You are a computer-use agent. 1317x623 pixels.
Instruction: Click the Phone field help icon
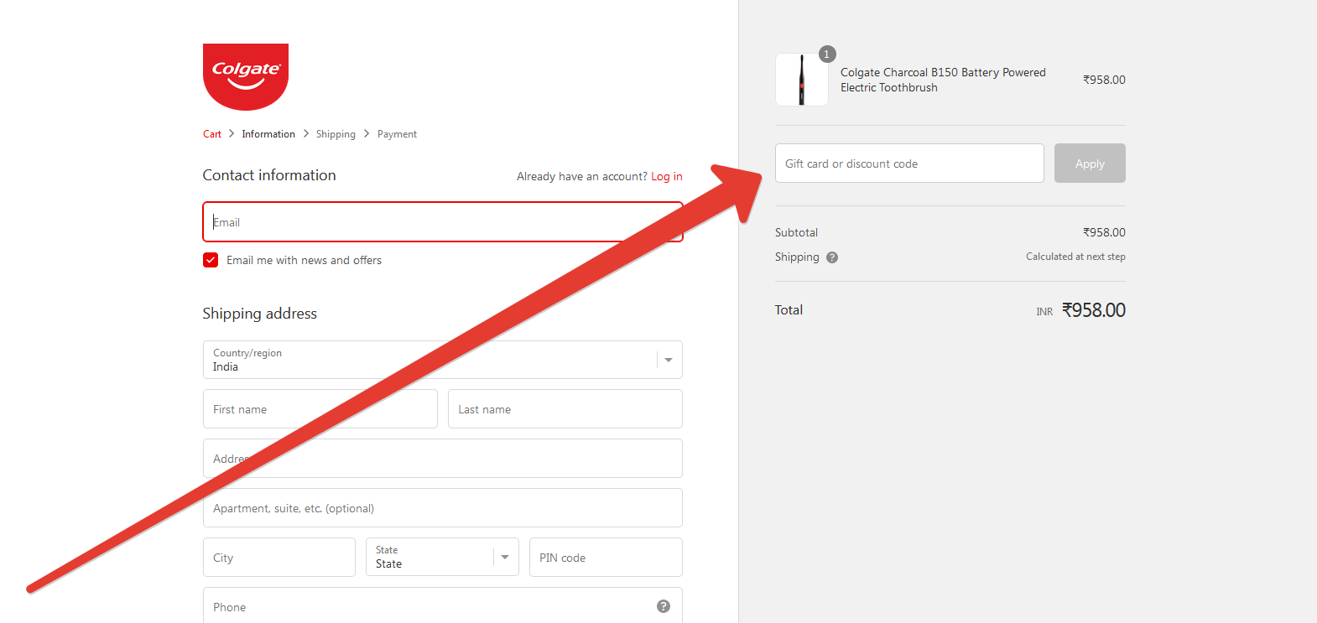click(x=664, y=606)
